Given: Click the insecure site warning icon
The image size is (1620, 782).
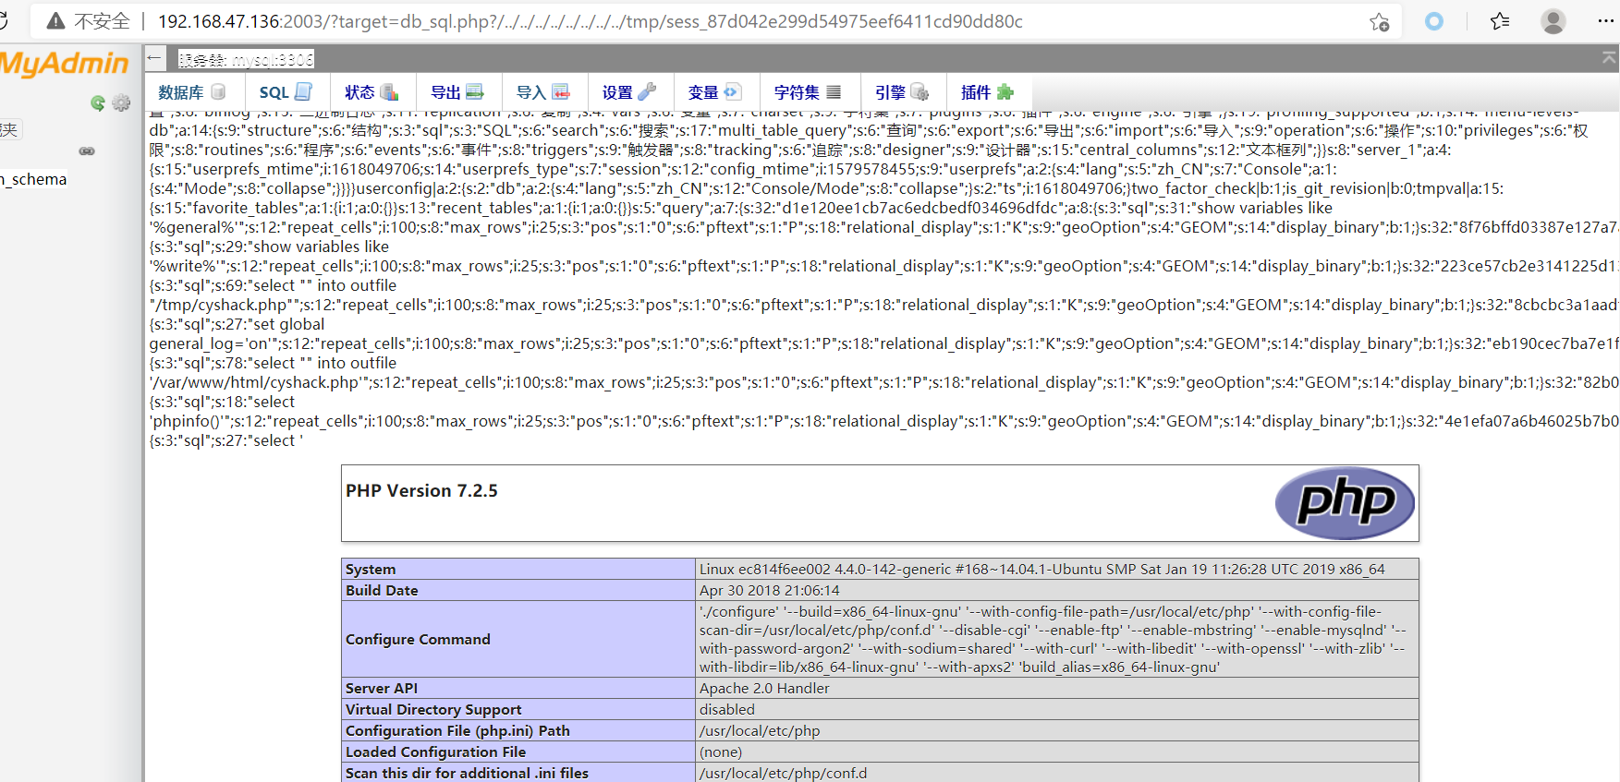Looking at the screenshot, I should coord(56,21).
